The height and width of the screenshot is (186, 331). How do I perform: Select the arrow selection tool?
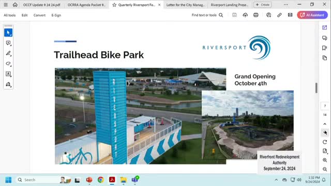pos(8,33)
